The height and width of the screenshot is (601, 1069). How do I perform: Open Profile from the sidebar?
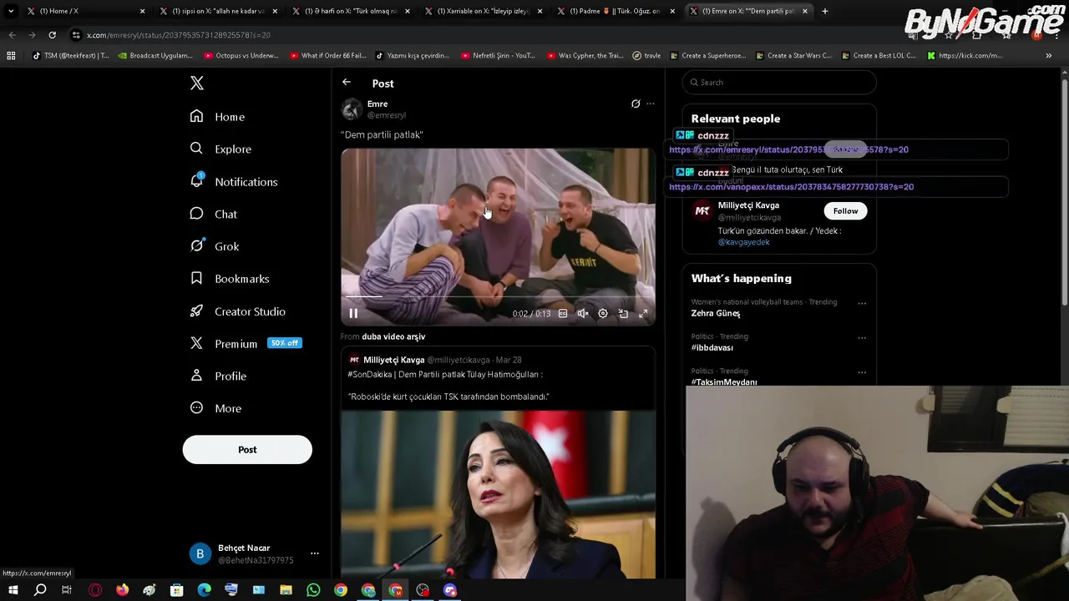(x=218, y=376)
